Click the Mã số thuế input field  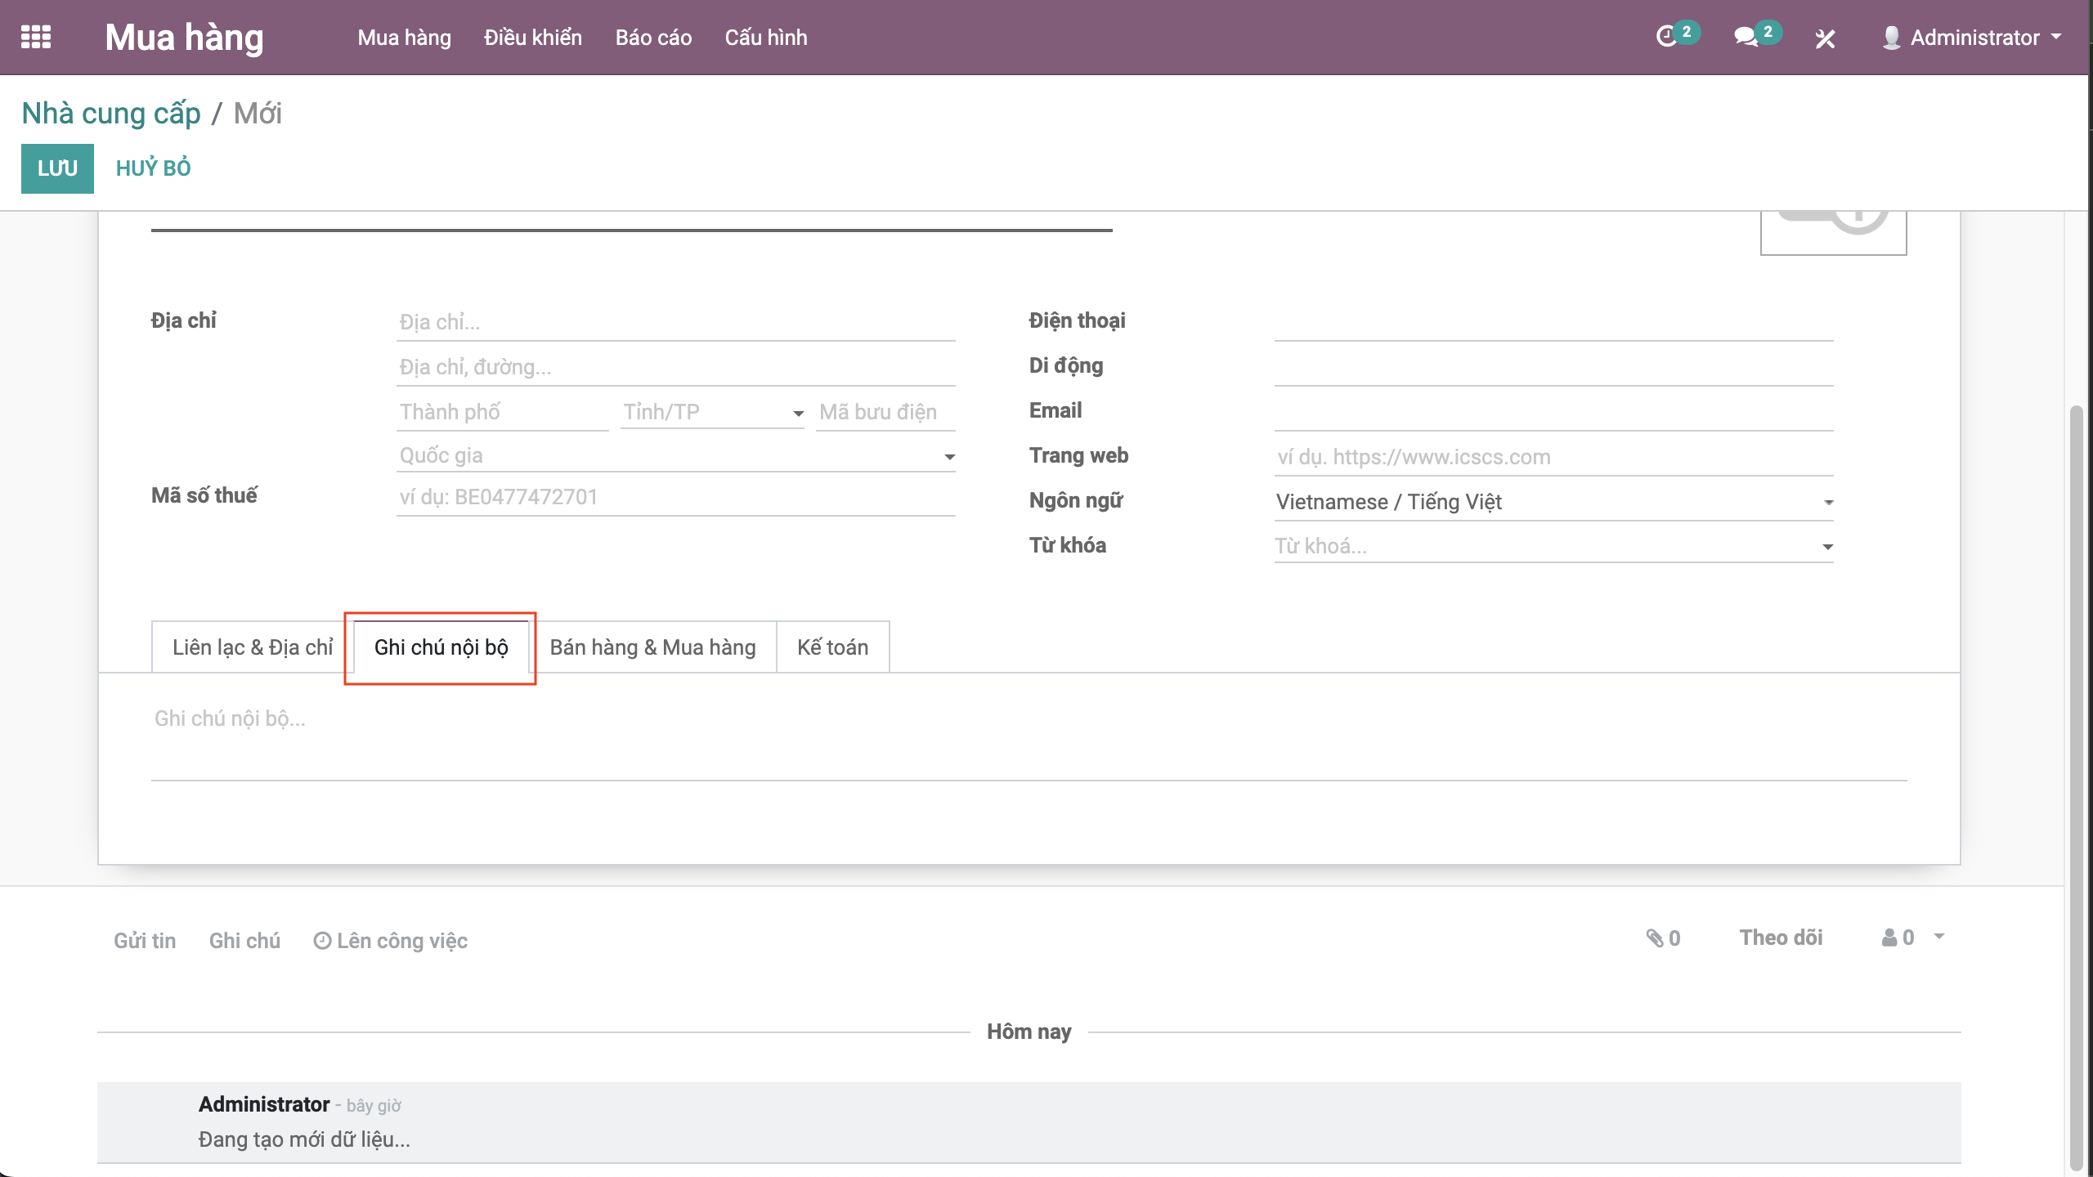click(675, 498)
